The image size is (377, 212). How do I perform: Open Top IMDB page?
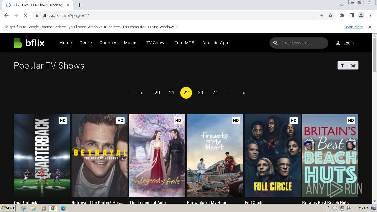click(x=184, y=43)
